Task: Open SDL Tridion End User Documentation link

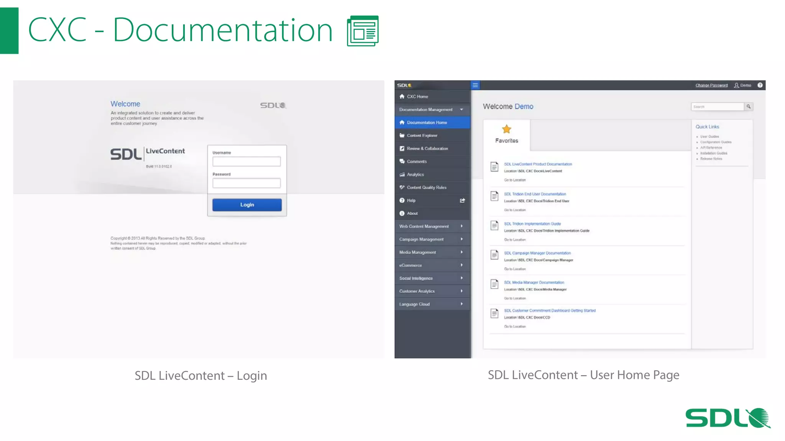Action: click(x=535, y=194)
